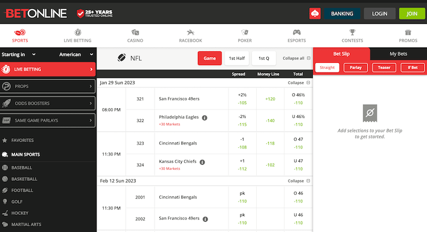The height and width of the screenshot is (232, 427).
Task: Expand Same Game Parlays sidebar menu
Action: click(48, 120)
